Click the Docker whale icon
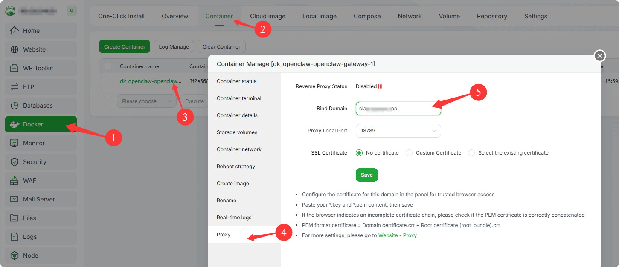619x267 pixels. click(15, 124)
